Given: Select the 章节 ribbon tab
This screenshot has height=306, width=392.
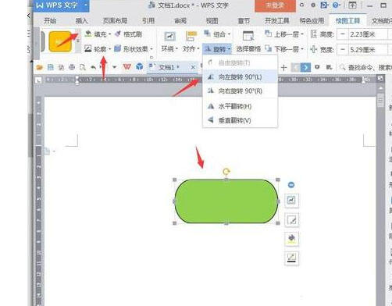Looking at the screenshot, I should pyautogui.click(x=244, y=21).
